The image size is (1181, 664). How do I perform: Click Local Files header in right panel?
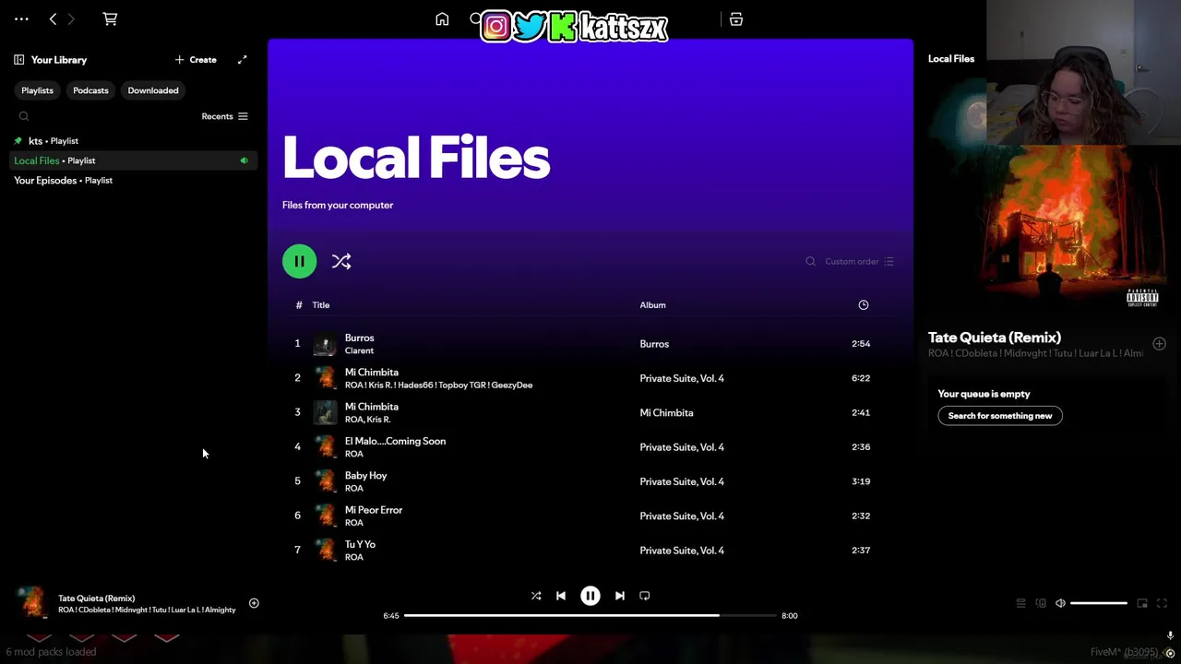click(x=951, y=59)
